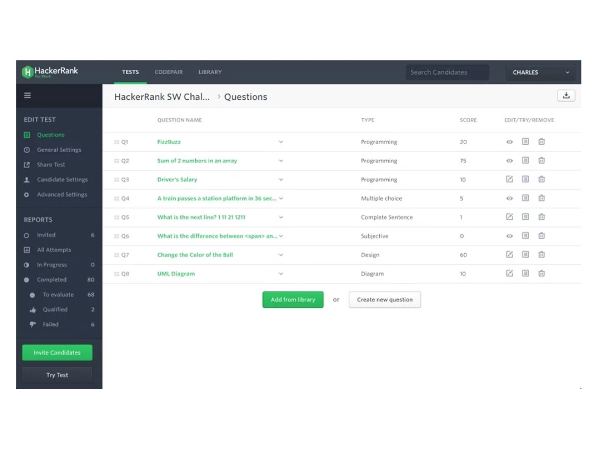
Task: View Sum of 2 numbers question eye icon
Action: click(x=509, y=161)
